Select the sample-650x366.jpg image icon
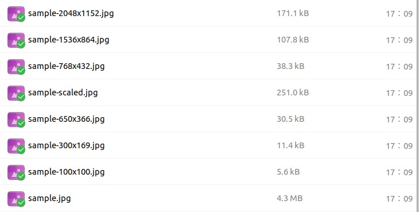 (16, 120)
